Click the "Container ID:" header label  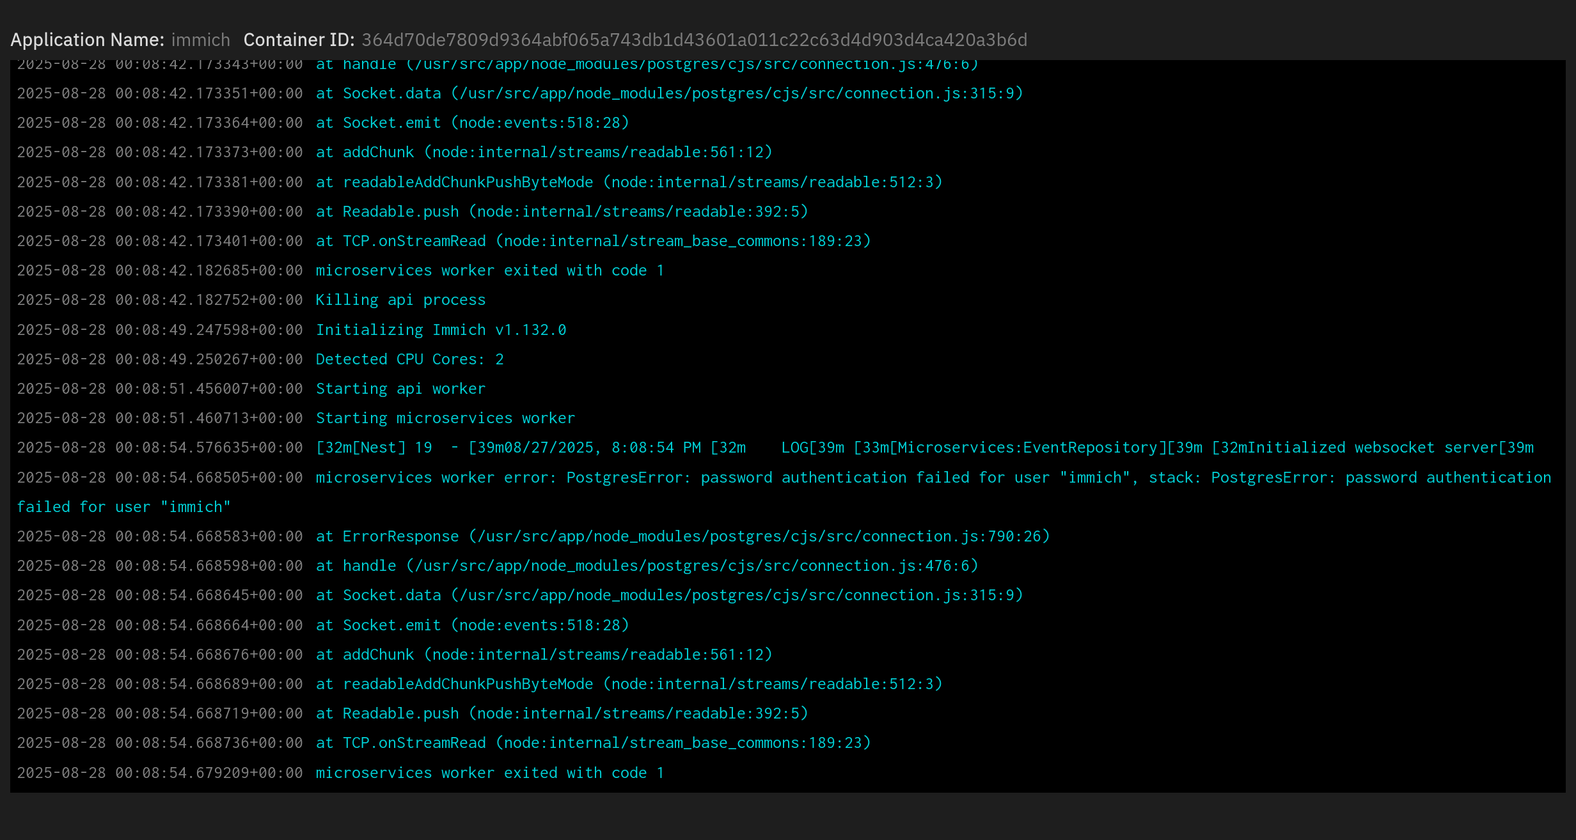click(x=299, y=40)
